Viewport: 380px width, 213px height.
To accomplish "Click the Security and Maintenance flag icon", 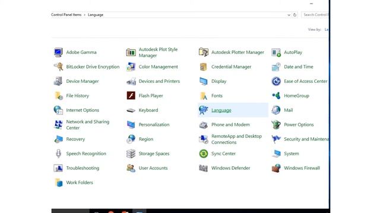I will 276,139.
